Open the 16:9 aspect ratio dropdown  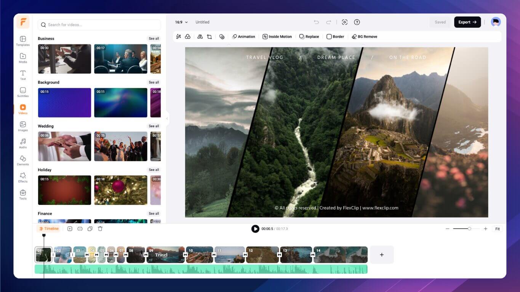pos(181,22)
